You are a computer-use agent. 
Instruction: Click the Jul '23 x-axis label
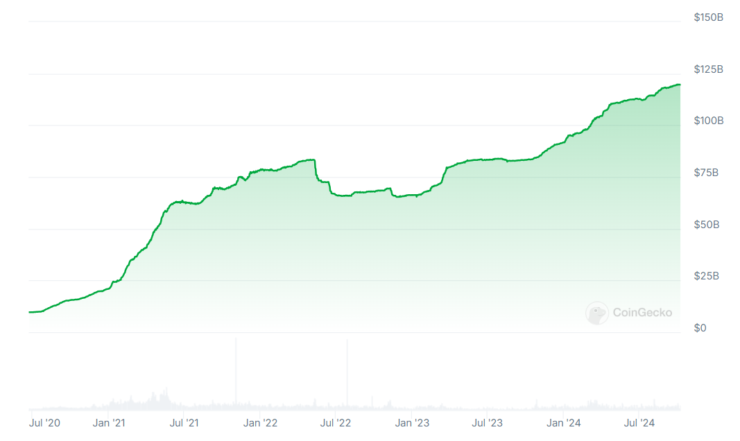tap(487, 423)
